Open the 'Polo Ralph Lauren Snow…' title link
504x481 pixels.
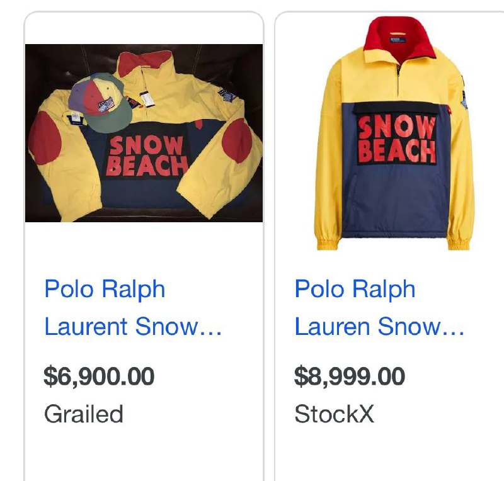tap(379, 307)
